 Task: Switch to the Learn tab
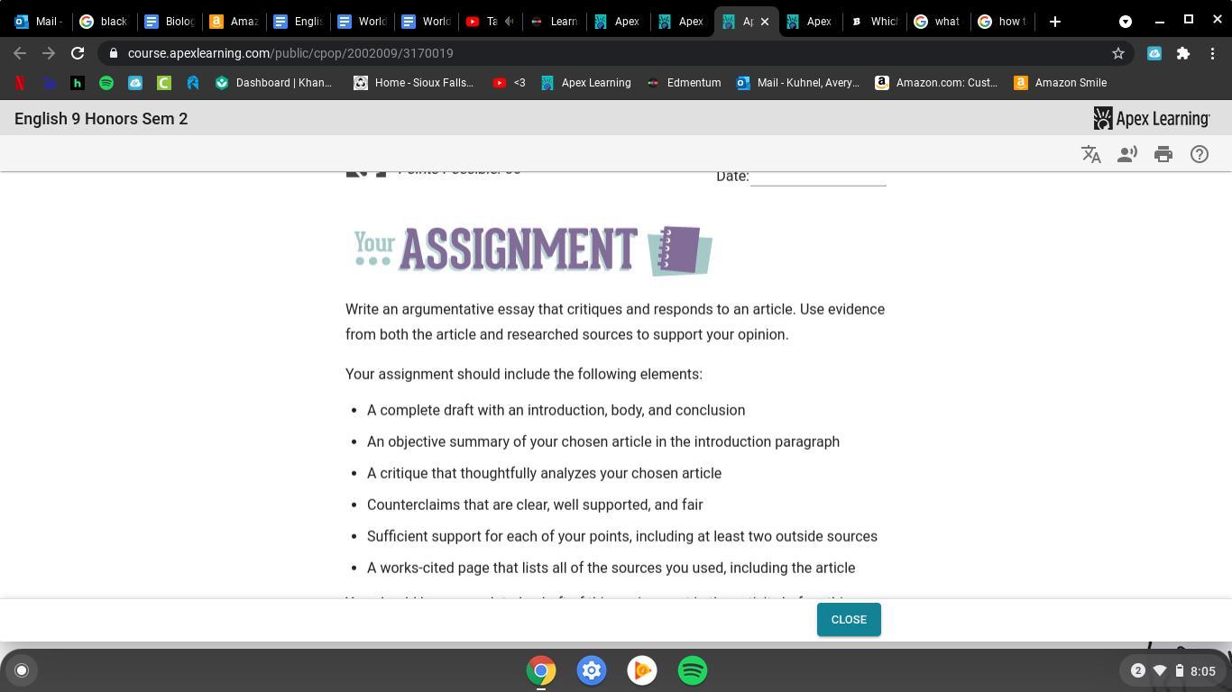tap(555, 22)
